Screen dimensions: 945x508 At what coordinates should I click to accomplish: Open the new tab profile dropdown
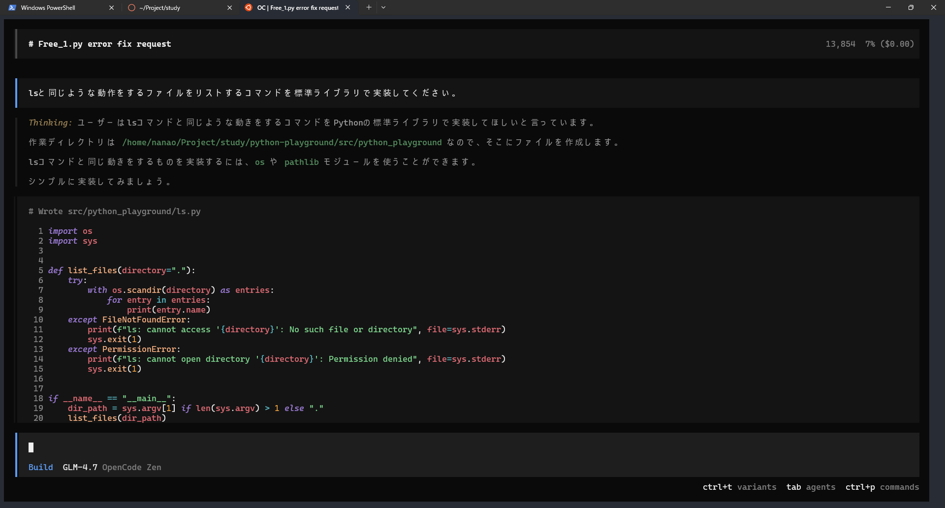(383, 7)
